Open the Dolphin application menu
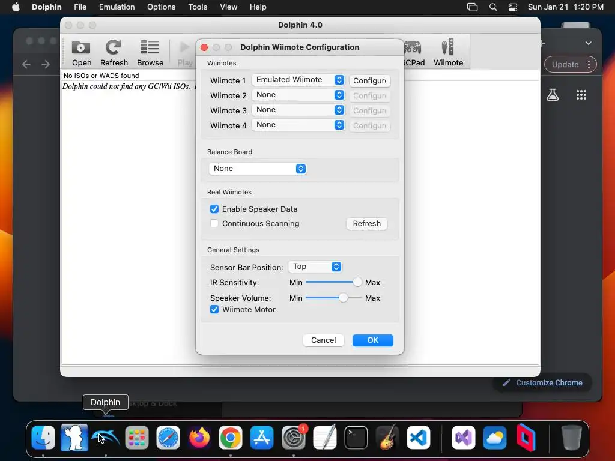615x461 pixels. pos(47,7)
